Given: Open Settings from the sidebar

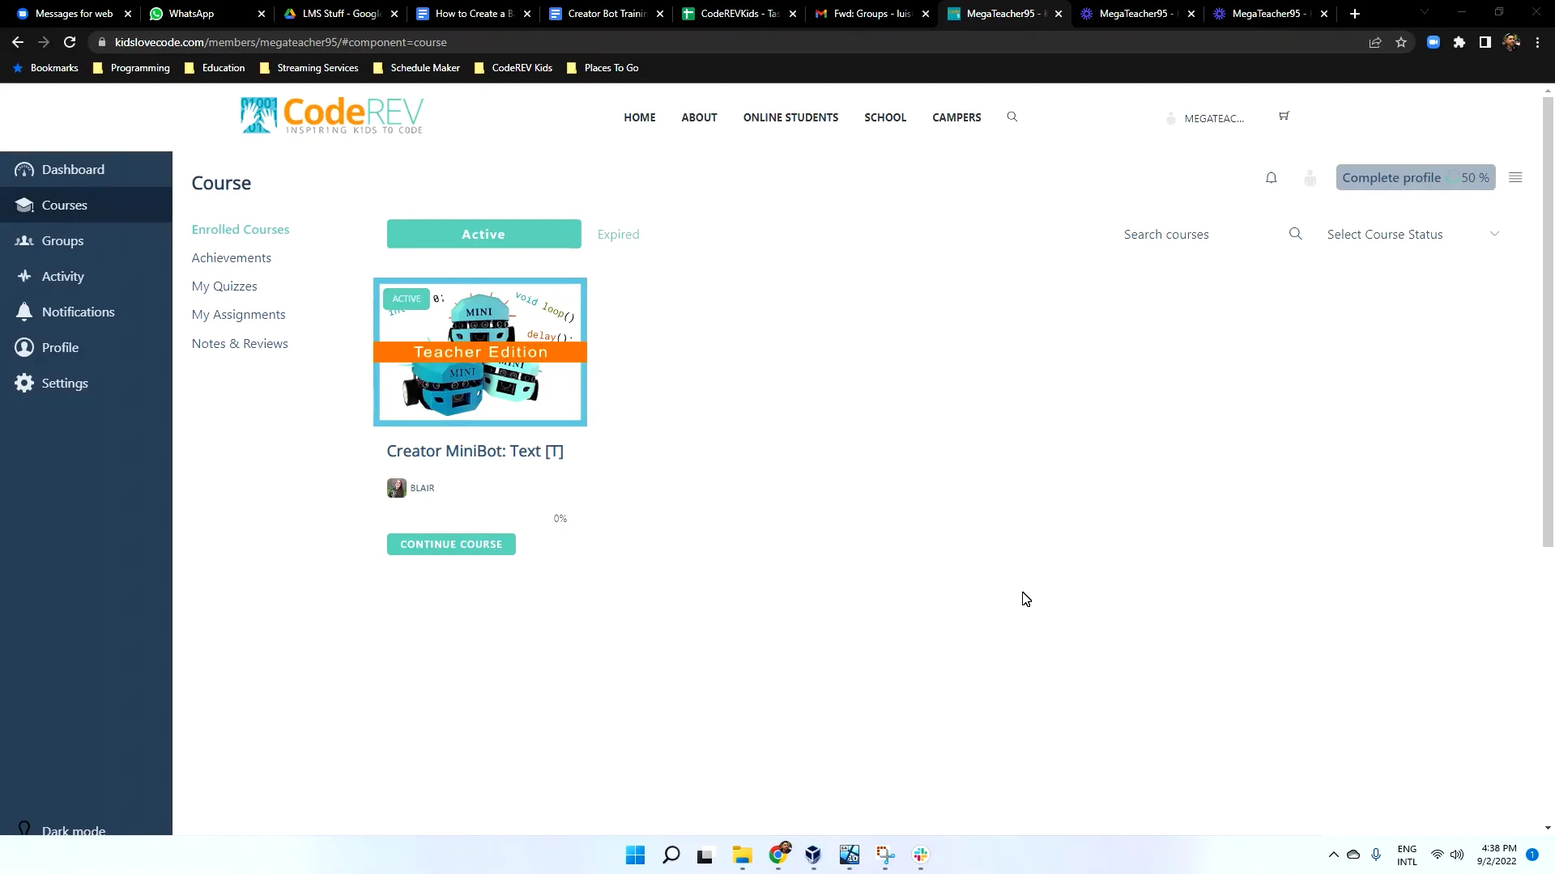Looking at the screenshot, I should click(64, 383).
